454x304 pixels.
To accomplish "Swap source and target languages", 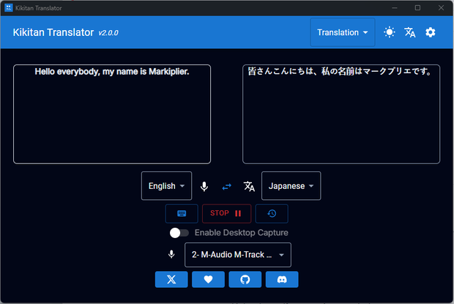I will (x=227, y=187).
